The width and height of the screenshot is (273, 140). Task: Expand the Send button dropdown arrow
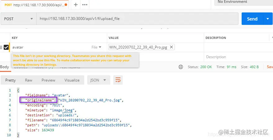[268, 19]
